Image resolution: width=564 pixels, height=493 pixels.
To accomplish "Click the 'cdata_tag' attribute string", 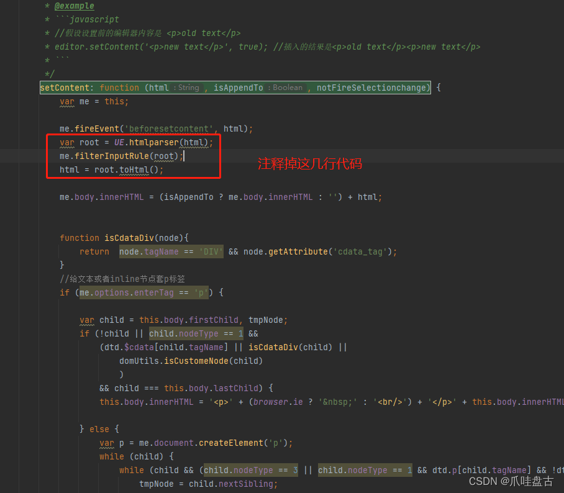I will 360,251.
